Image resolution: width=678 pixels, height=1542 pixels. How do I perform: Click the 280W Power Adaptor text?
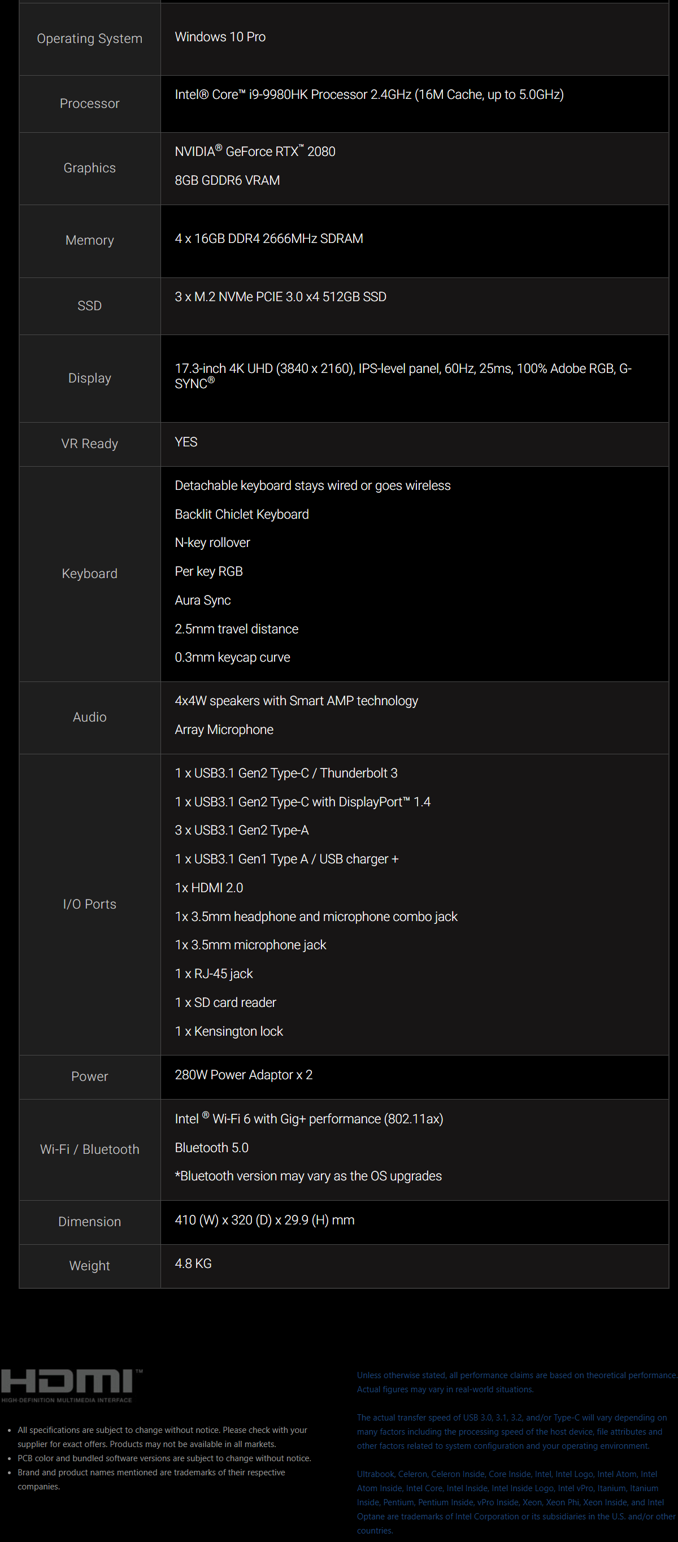pos(244,1075)
